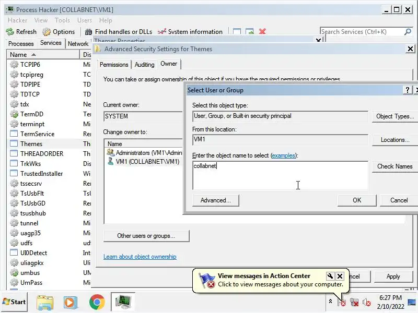Screen dimensions: 418x313
Task: Show hidden tray icons arrow
Action: [x=330, y=302]
